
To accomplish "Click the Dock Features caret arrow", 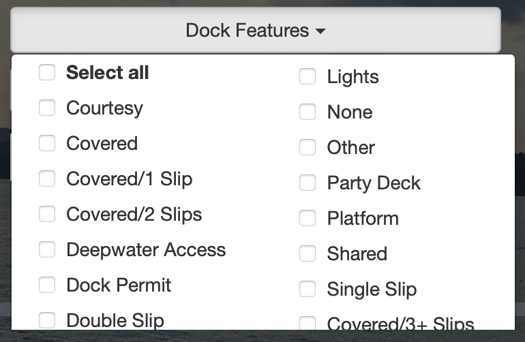I will tap(320, 31).
